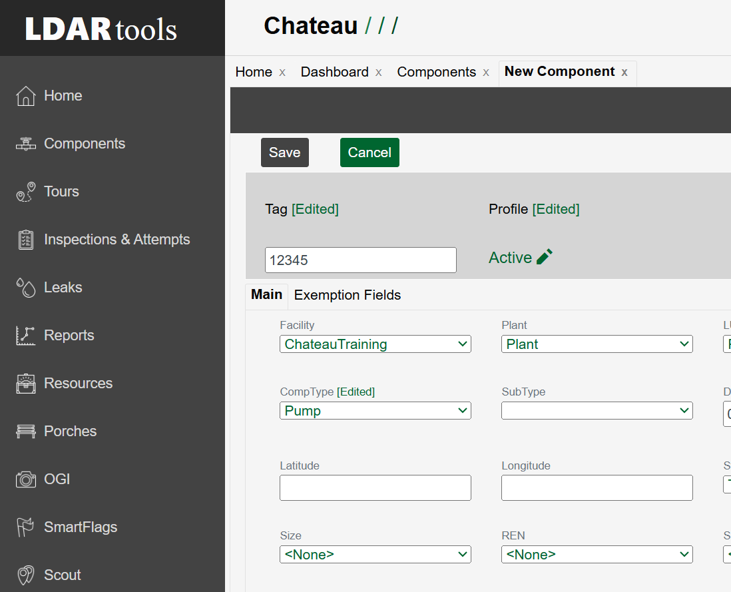This screenshot has height=592, width=731.
Task: Select the New Component tab
Action: [x=559, y=71]
